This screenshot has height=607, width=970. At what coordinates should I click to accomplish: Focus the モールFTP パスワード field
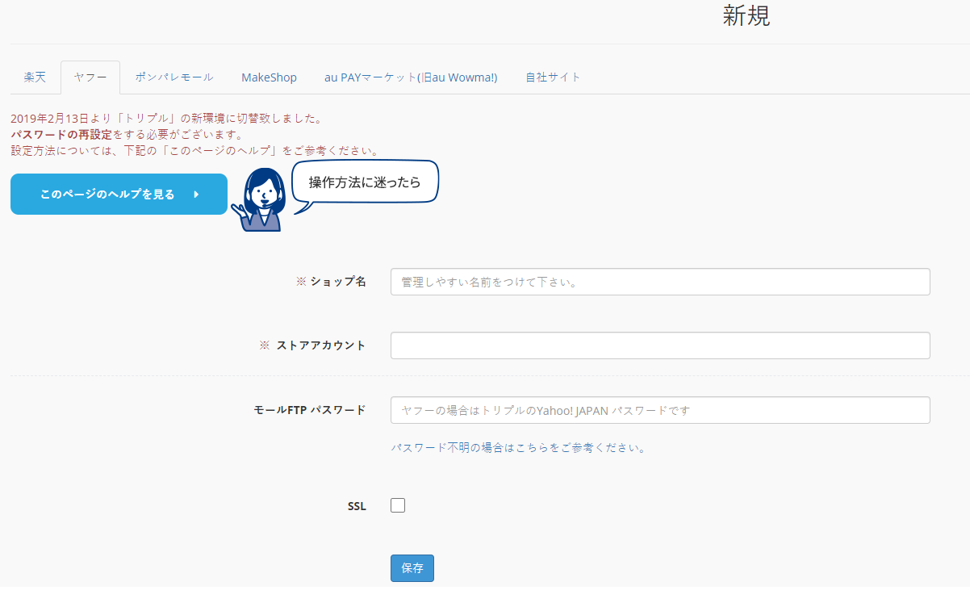point(660,410)
